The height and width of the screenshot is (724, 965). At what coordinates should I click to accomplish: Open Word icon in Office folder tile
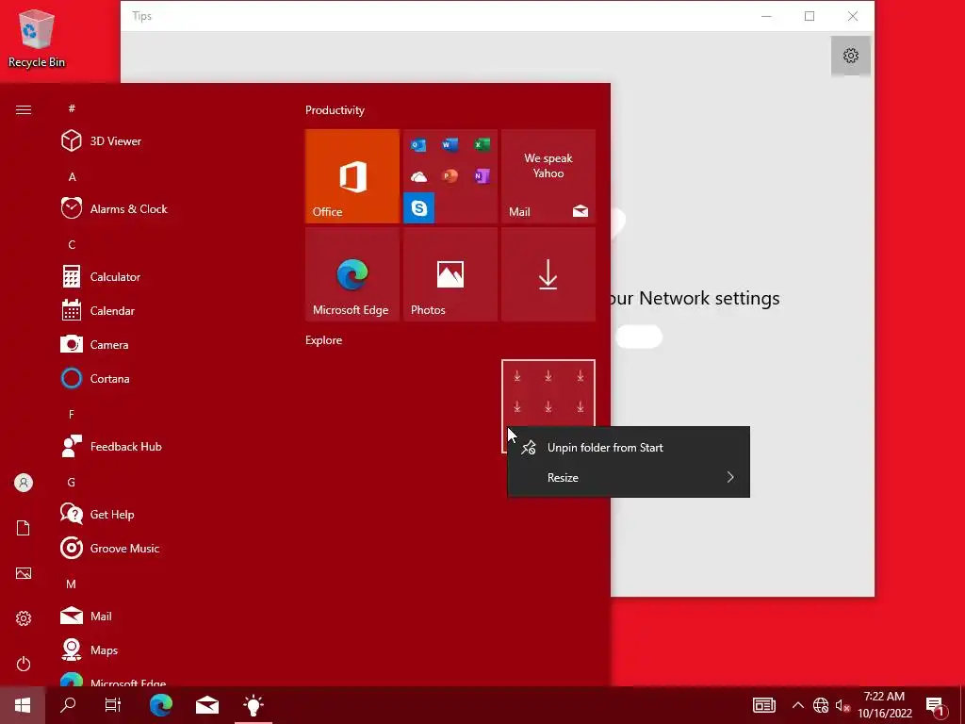[450, 145]
